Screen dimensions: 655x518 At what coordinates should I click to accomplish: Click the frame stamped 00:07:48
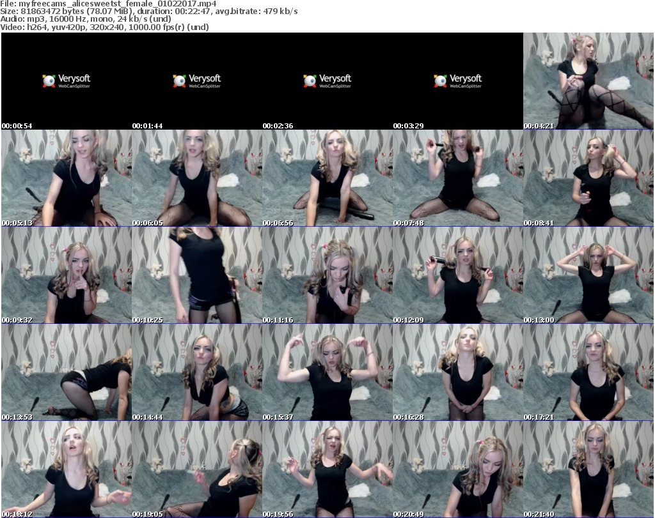[457, 178]
